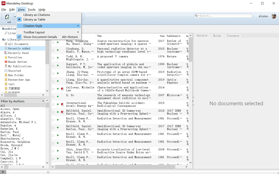Click the test folder icon

[6, 84]
